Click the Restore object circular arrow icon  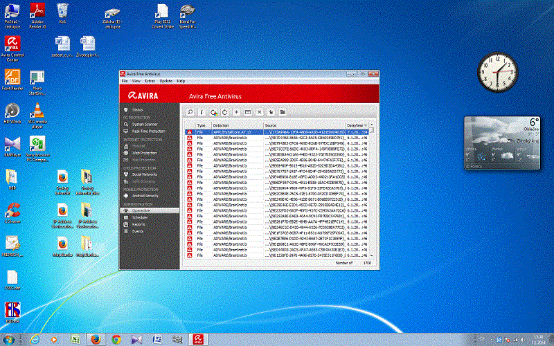(x=225, y=111)
